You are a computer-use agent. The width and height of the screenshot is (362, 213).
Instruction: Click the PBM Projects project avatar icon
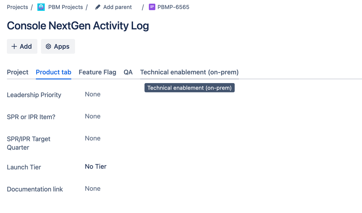pyautogui.click(x=41, y=7)
